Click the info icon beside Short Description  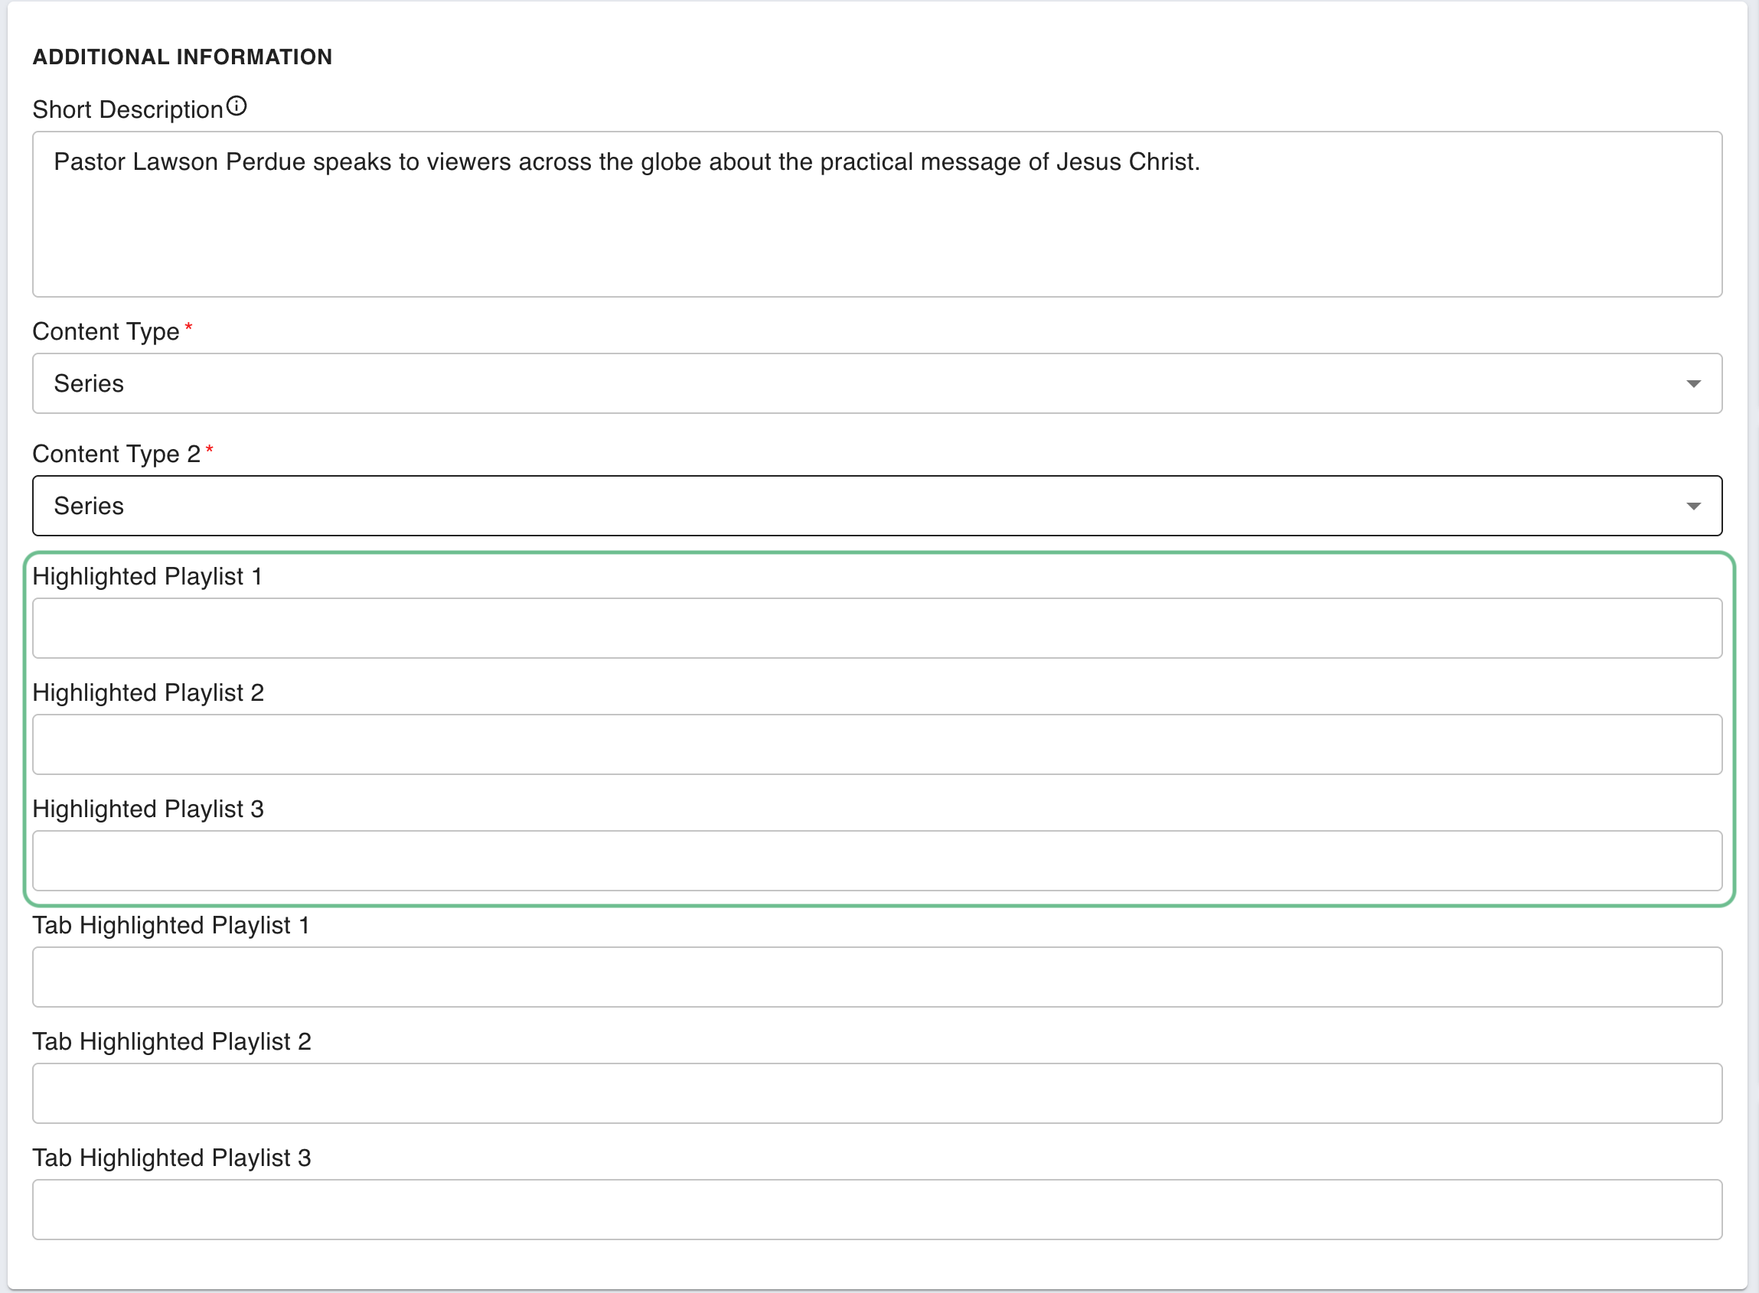coord(237,106)
